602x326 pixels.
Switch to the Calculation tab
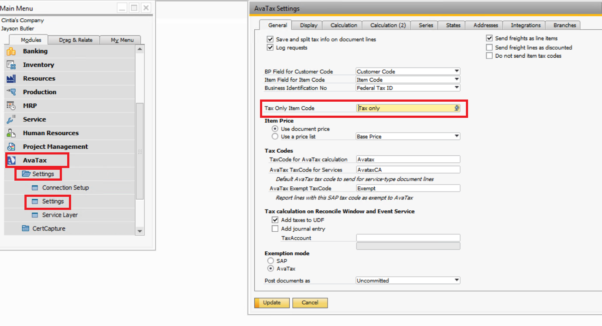pos(344,25)
